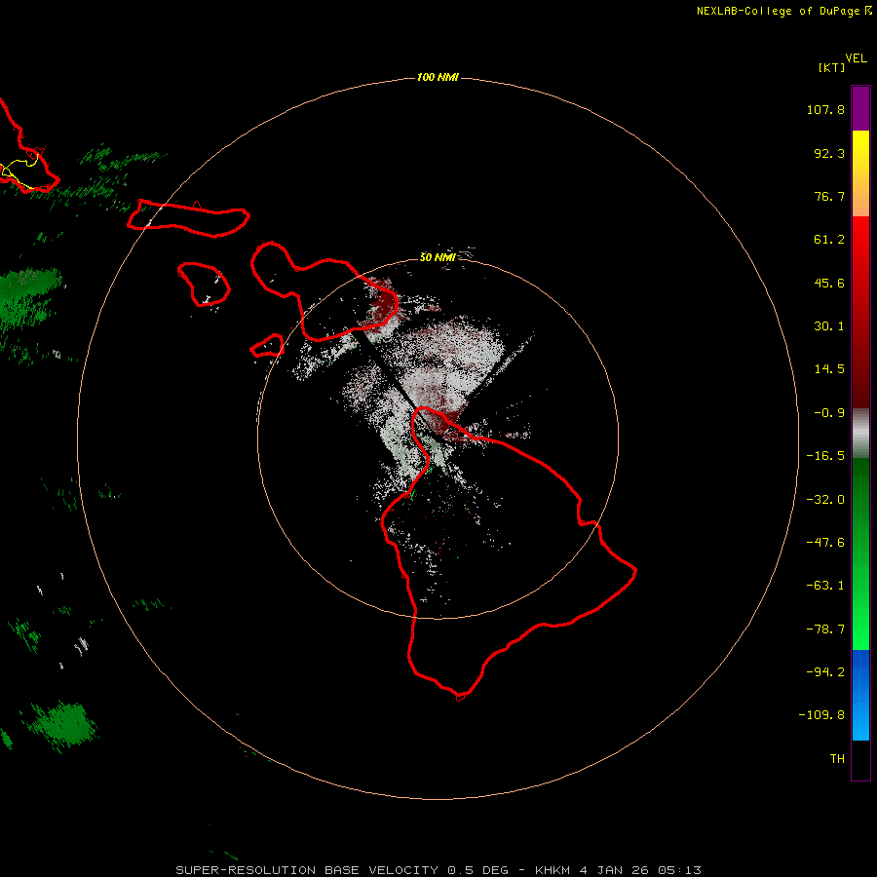Click the VEL legend title
The width and height of the screenshot is (877, 877).
pos(857,58)
